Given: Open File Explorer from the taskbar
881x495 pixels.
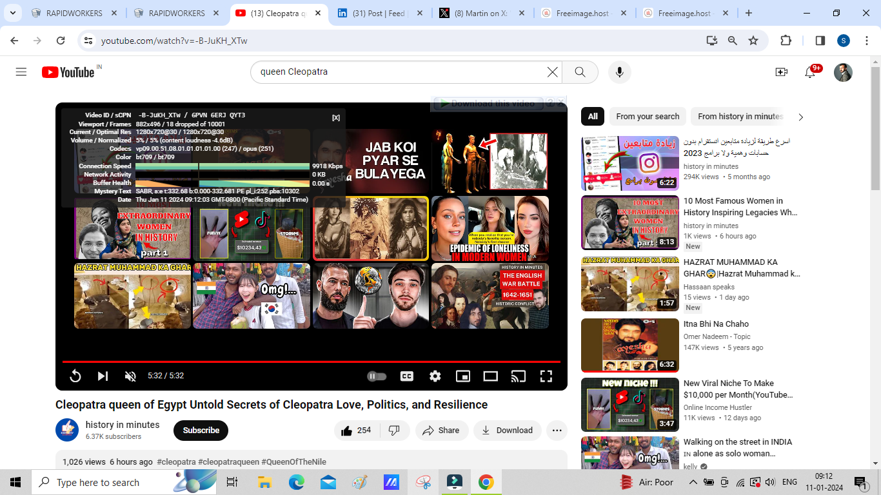Looking at the screenshot, I should point(264,482).
